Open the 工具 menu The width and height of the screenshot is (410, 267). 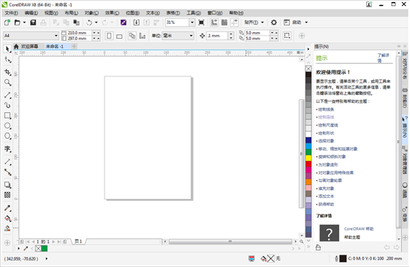[193, 13]
